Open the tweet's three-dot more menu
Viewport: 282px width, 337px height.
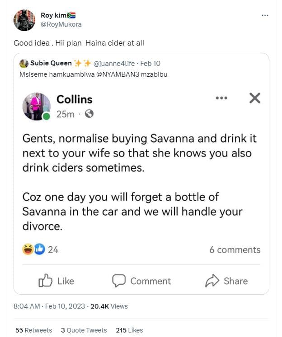click(x=265, y=16)
